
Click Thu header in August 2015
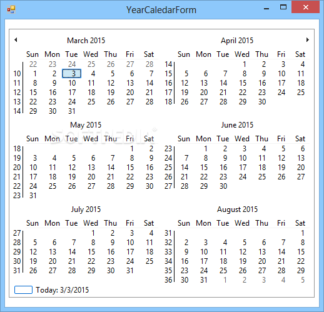(261, 223)
